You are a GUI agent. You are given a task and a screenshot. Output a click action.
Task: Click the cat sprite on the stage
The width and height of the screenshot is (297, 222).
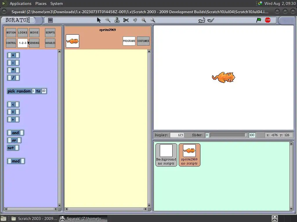(x=224, y=77)
